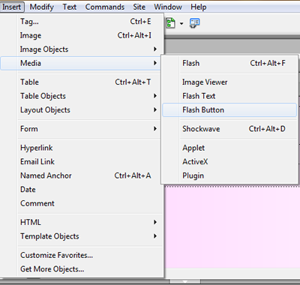Expand the Media submenu
Image resolution: width=300 pixels, height=285 pixels.
[80, 63]
